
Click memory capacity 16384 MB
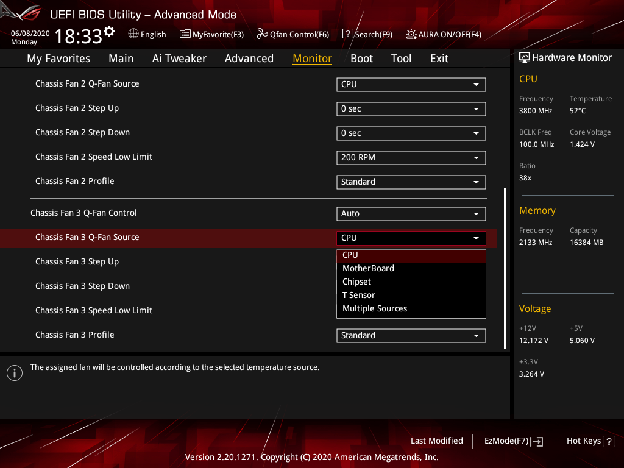tap(586, 243)
